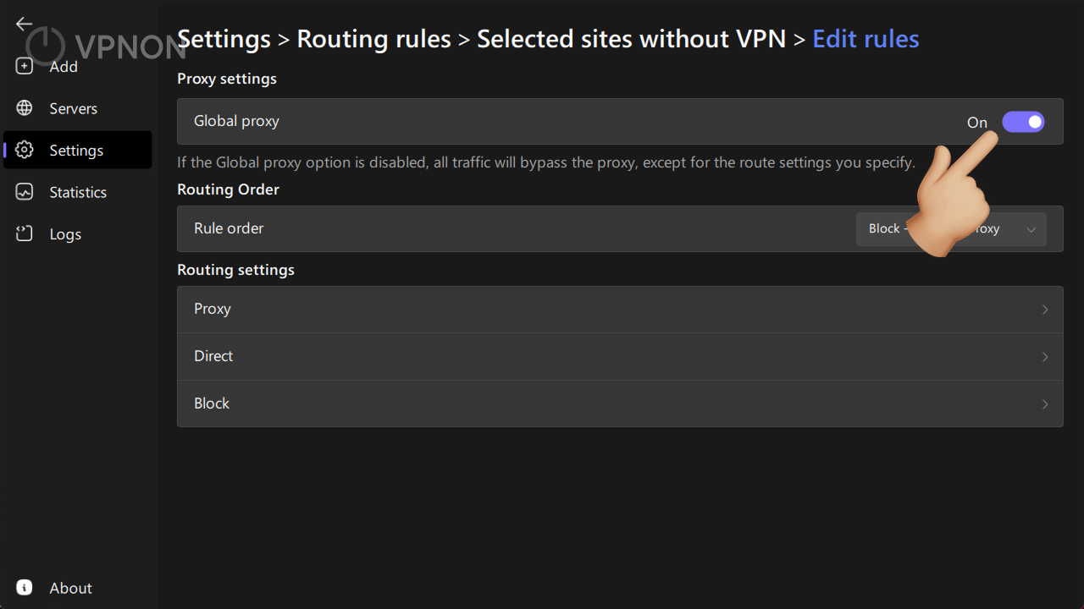
Task: Expand the Block routing settings chevron
Action: pyautogui.click(x=1045, y=404)
